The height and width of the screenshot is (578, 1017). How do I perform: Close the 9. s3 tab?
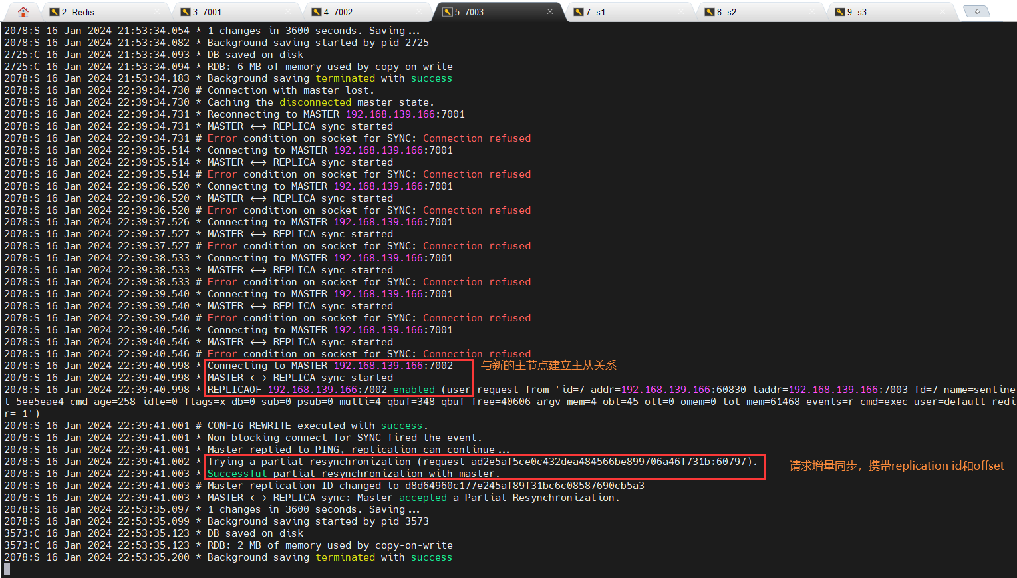click(x=943, y=11)
